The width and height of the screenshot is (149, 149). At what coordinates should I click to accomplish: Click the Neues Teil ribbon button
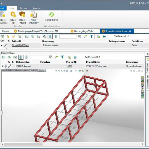click(13, 18)
